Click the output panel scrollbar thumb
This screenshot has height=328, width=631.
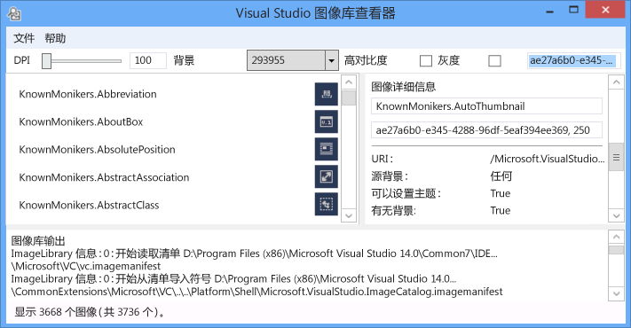[x=616, y=250]
